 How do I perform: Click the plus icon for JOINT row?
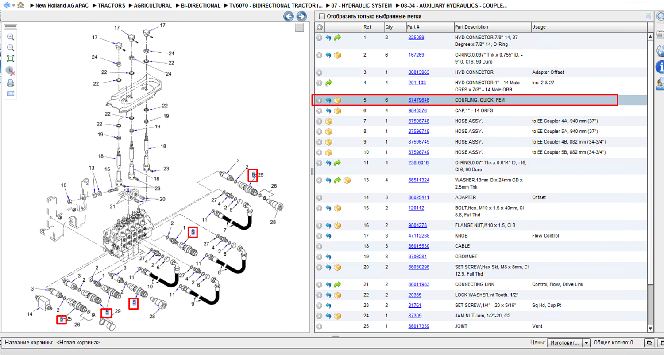tap(319, 326)
